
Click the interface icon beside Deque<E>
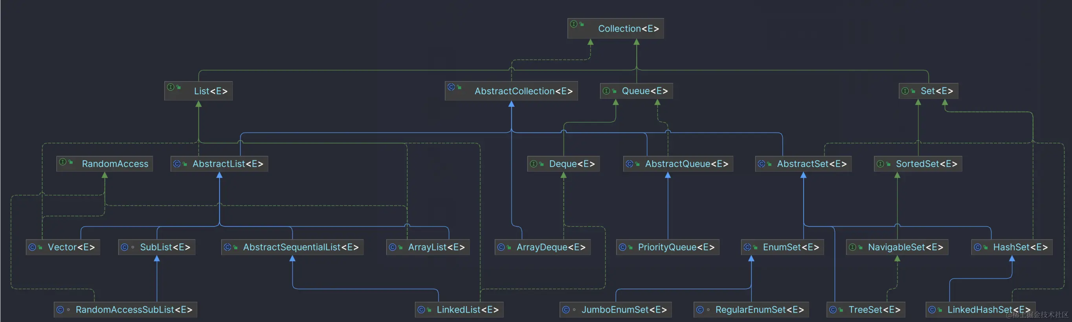534,164
